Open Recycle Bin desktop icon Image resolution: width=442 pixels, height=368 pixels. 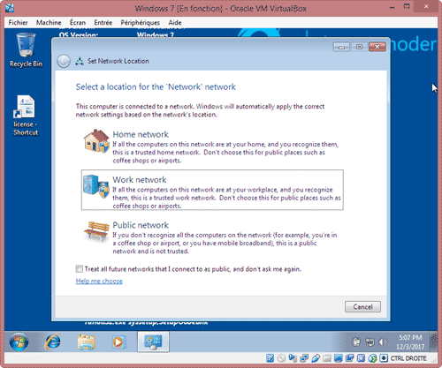[26, 50]
